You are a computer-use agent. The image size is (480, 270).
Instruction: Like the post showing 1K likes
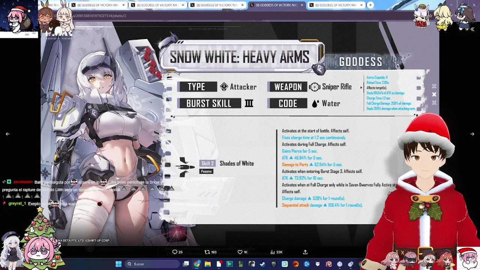tap(243, 252)
